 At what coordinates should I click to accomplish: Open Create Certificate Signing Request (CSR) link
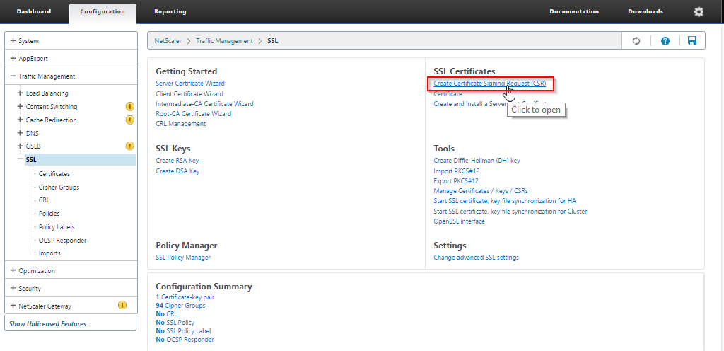(x=489, y=84)
